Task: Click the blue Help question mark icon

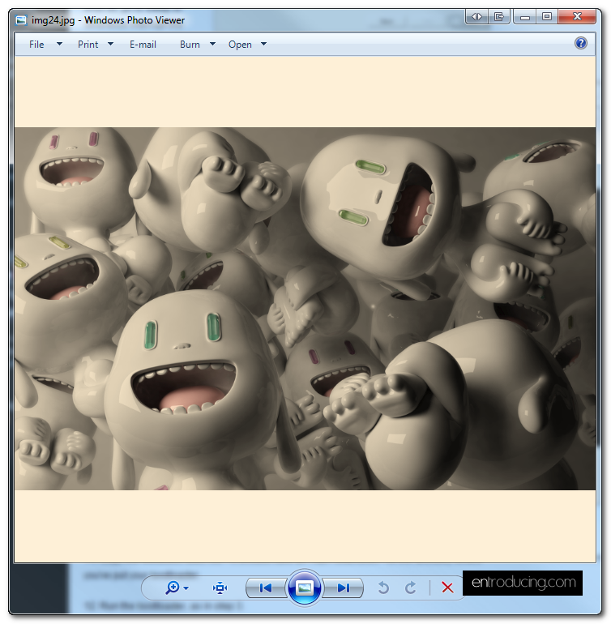Action: [x=581, y=43]
